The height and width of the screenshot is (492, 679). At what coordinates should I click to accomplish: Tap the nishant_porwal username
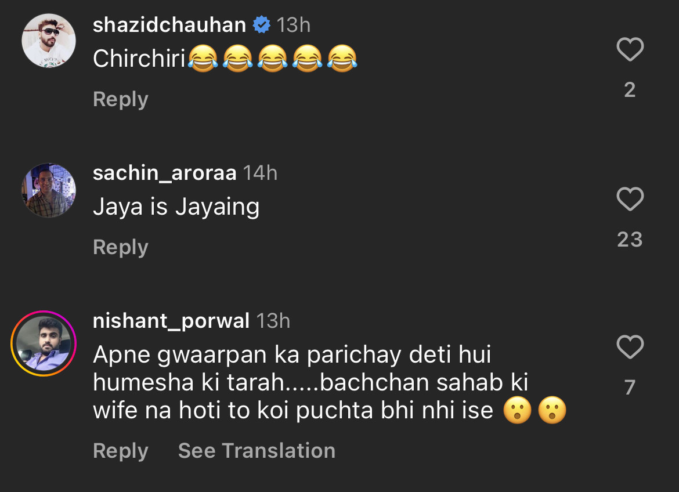(x=171, y=321)
